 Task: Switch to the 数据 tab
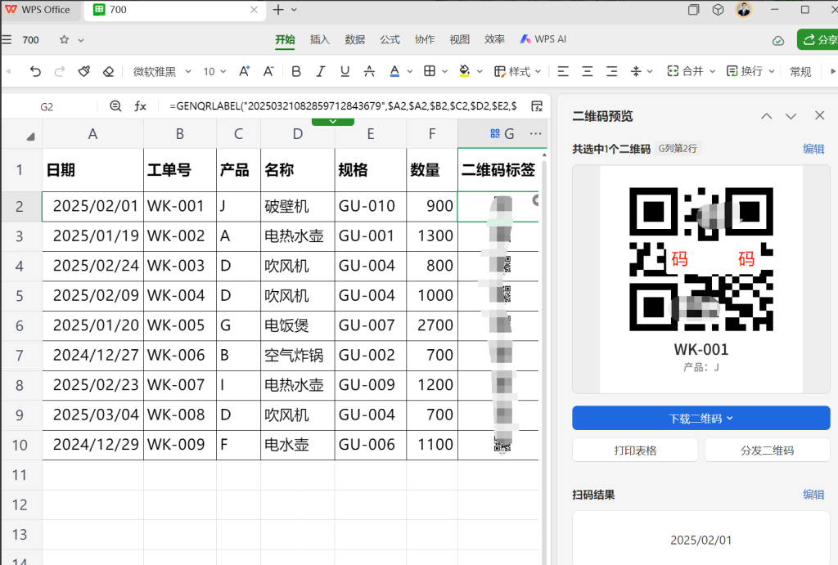pos(355,39)
